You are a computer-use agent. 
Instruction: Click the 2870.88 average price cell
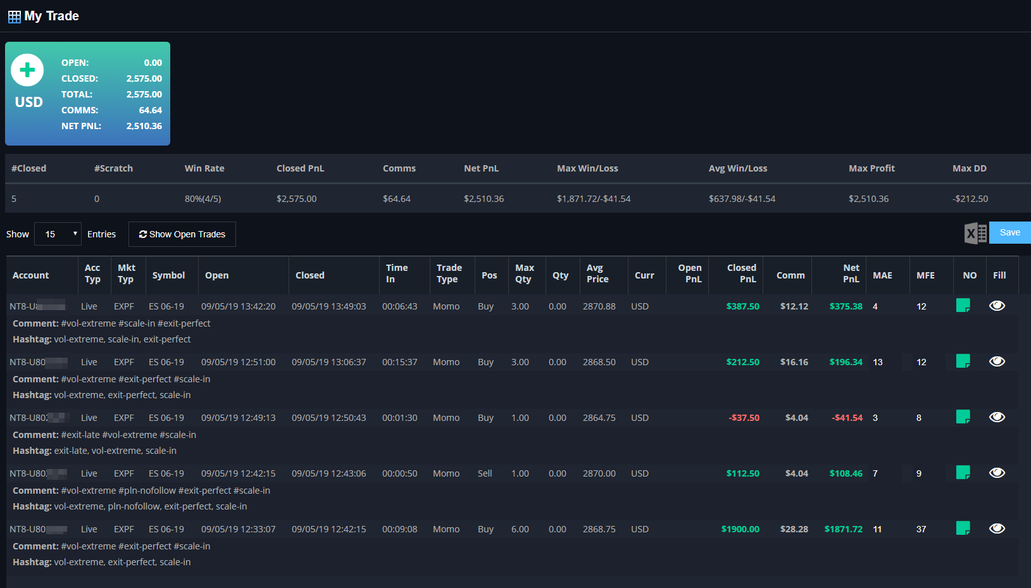click(x=599, y=306)
